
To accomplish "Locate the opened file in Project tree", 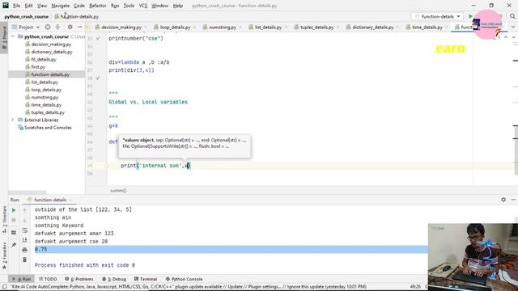I will (x=48, y=27).
